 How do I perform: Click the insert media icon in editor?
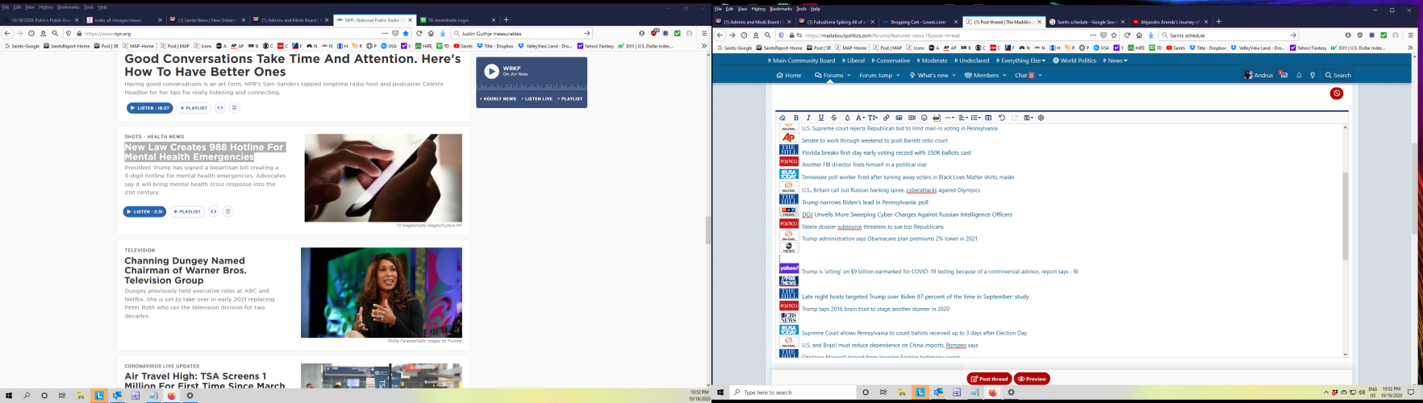912,118
